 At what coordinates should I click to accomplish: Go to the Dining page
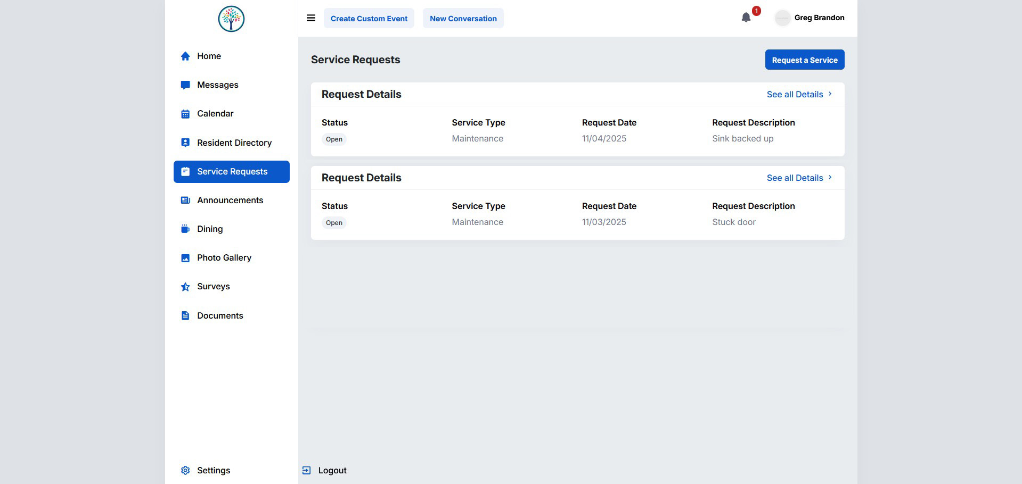[232, 229]
